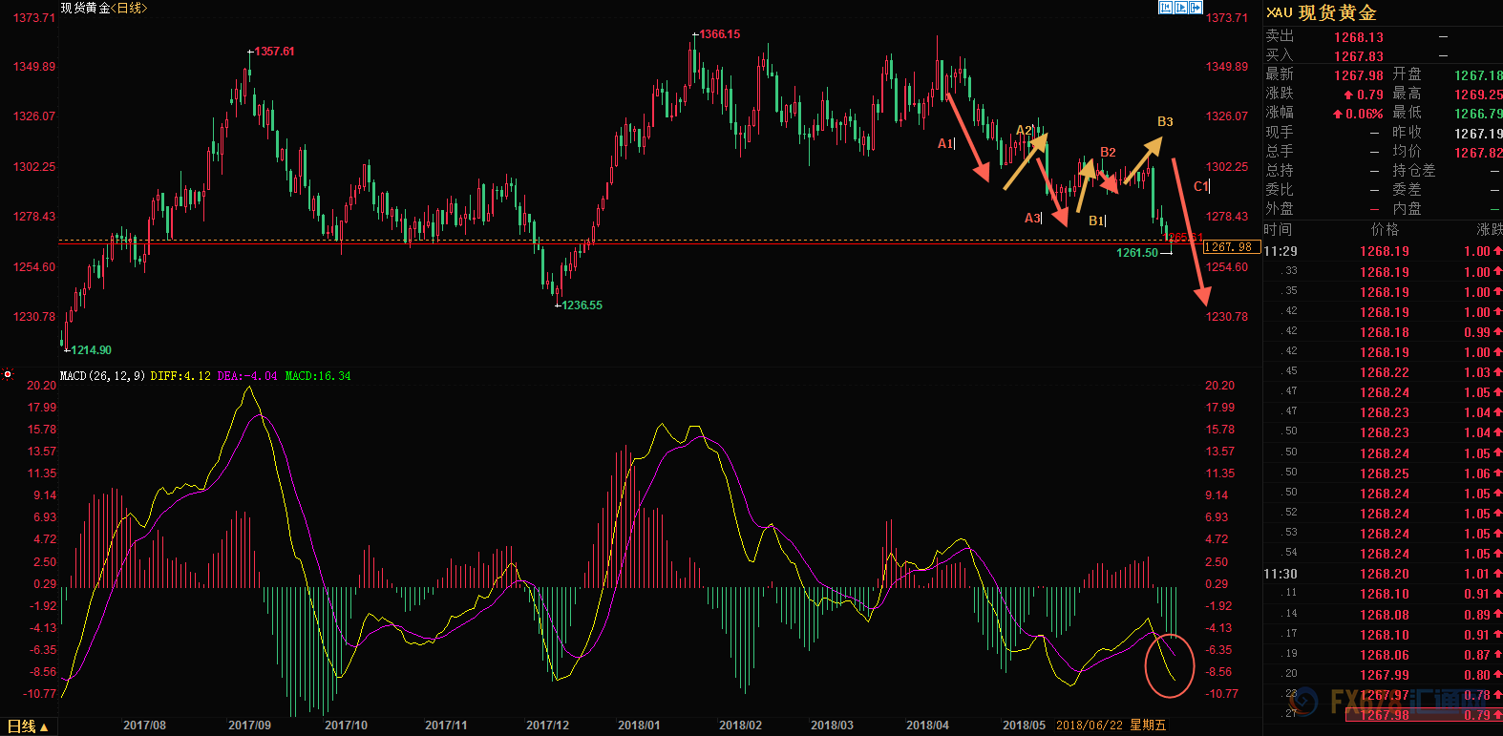Screen dimensions: 1503x736
Task: Click the 委比 label
Action: 1280,190
